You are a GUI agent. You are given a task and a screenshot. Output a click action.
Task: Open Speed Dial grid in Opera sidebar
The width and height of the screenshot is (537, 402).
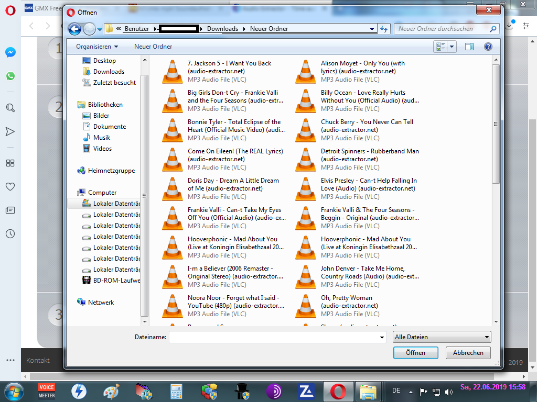point(10,163)
